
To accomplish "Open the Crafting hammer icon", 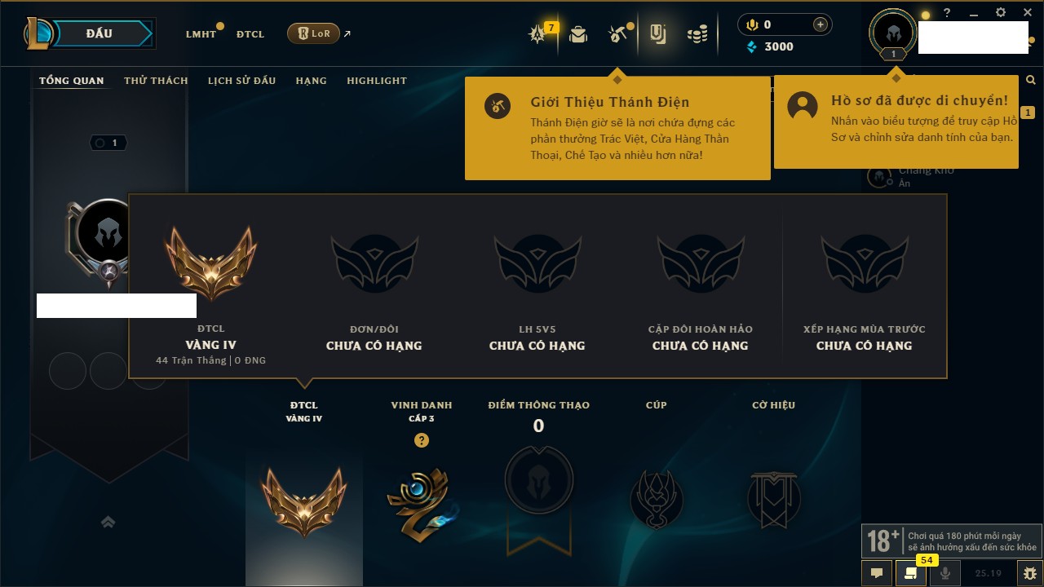I will (x=617, y=34).
